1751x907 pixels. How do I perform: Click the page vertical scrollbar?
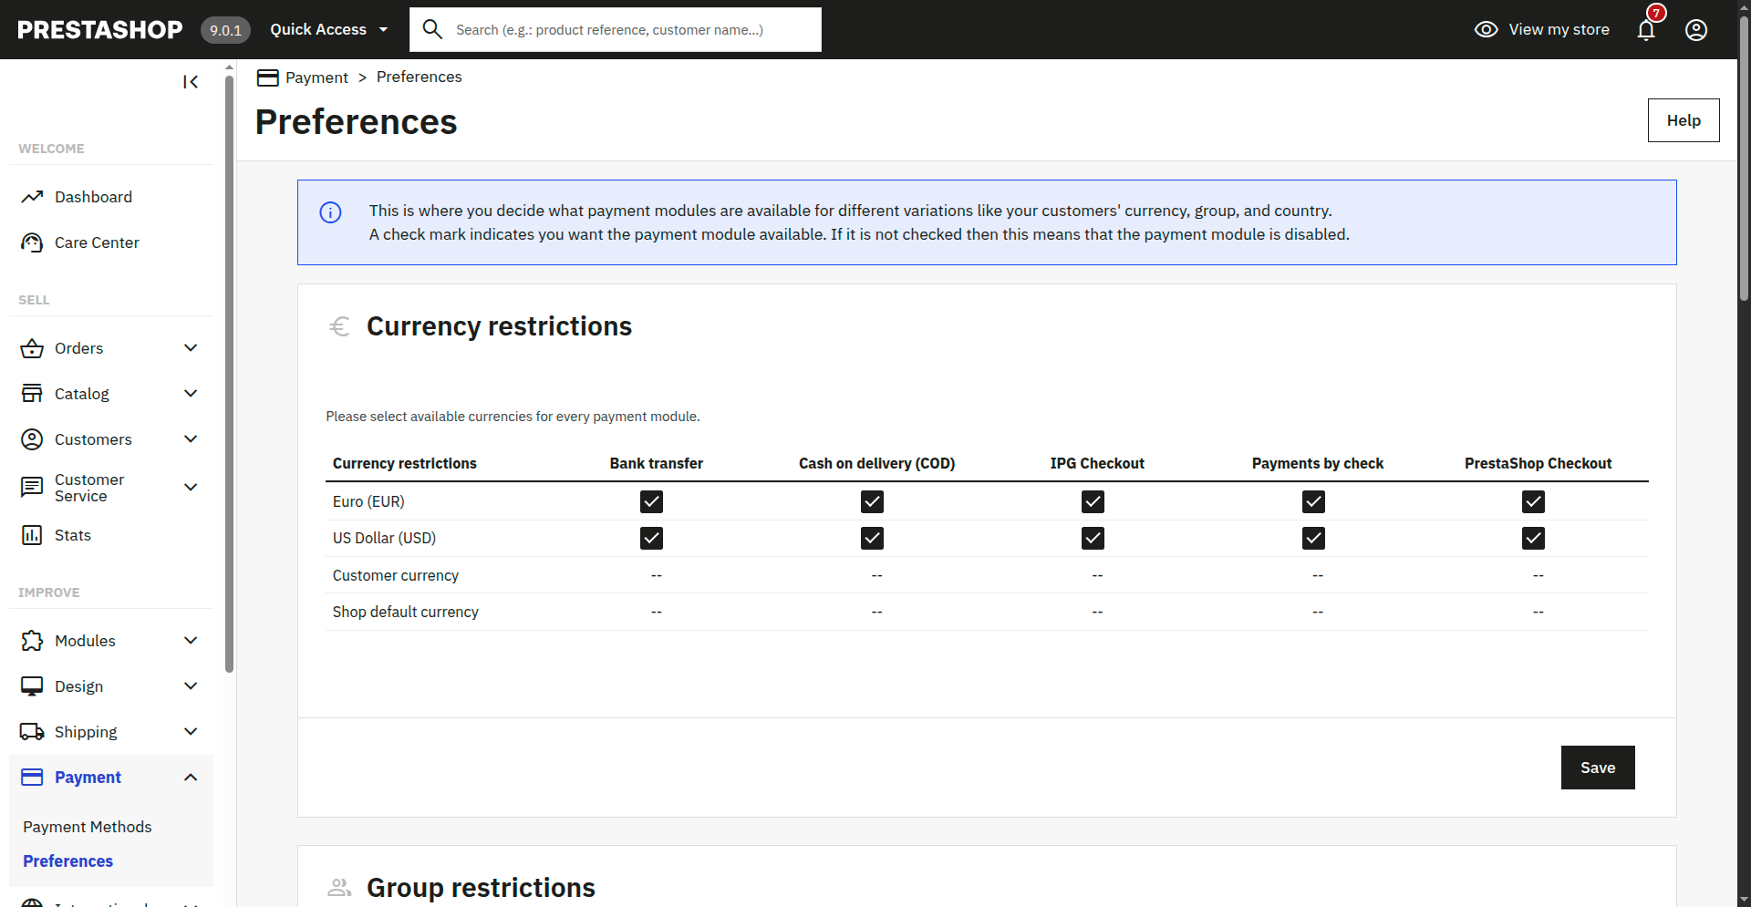(x=1744, y=160)
